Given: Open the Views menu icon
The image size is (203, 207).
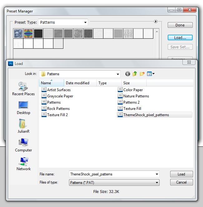Looking at the screenshot, I should [x=151, y=74].
